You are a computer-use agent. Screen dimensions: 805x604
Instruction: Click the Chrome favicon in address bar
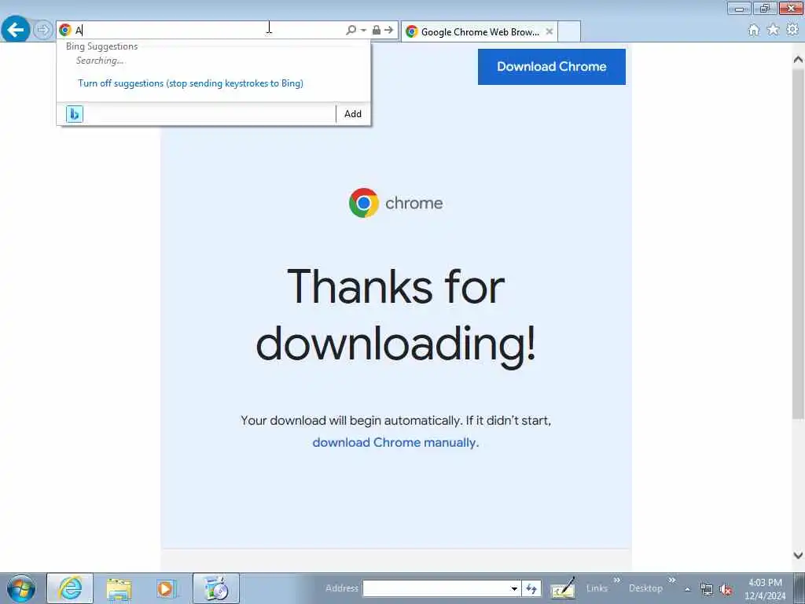65,31
